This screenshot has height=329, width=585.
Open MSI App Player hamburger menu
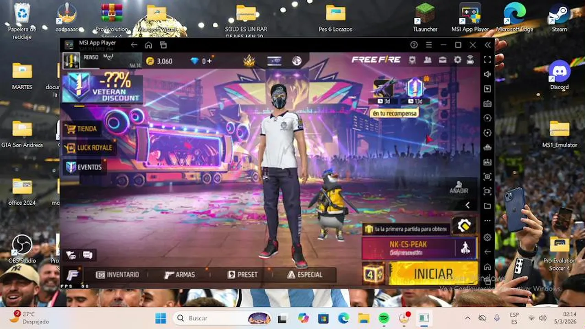tap(428, 45)
